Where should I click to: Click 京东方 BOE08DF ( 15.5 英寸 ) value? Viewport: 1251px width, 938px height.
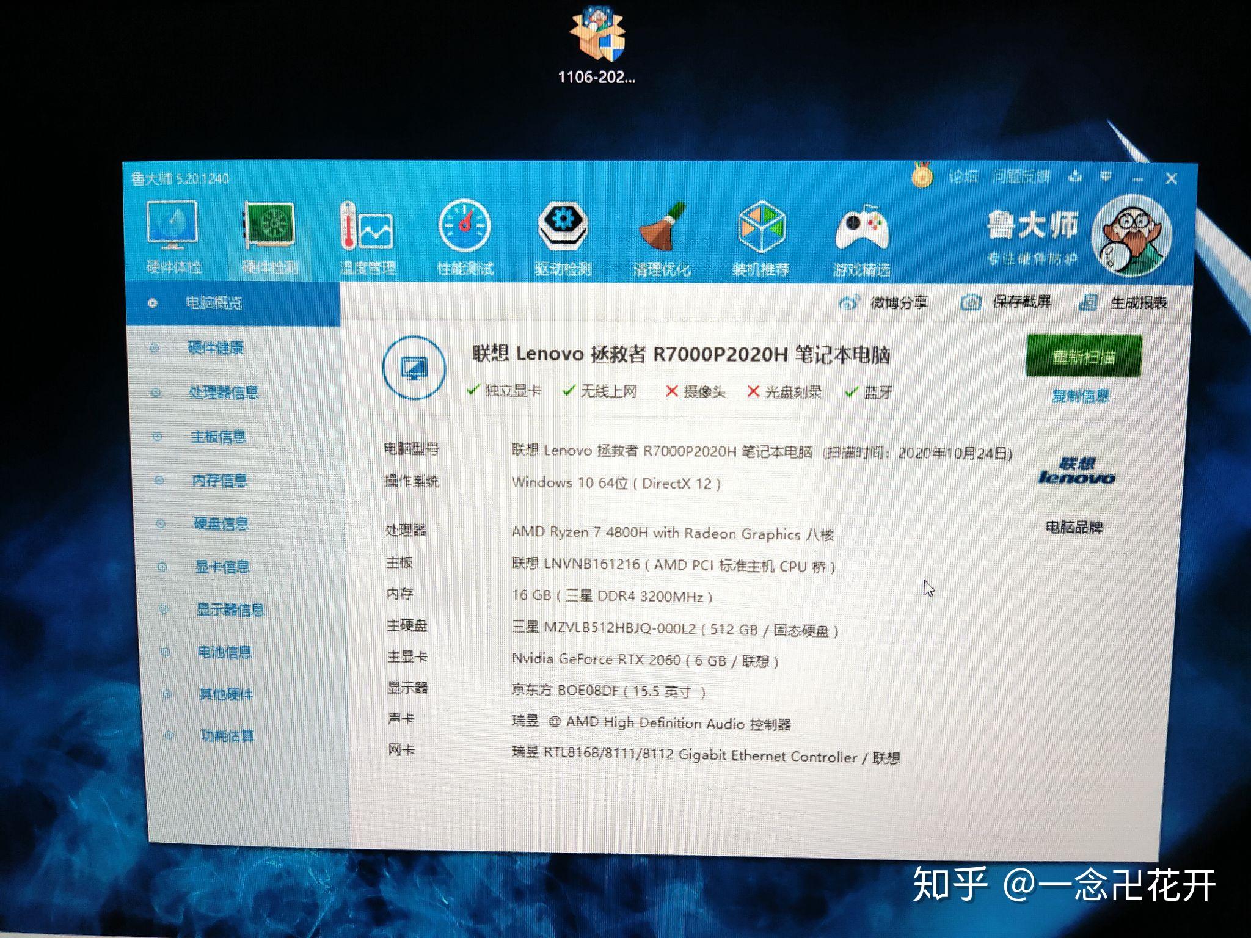coord(608,691)
